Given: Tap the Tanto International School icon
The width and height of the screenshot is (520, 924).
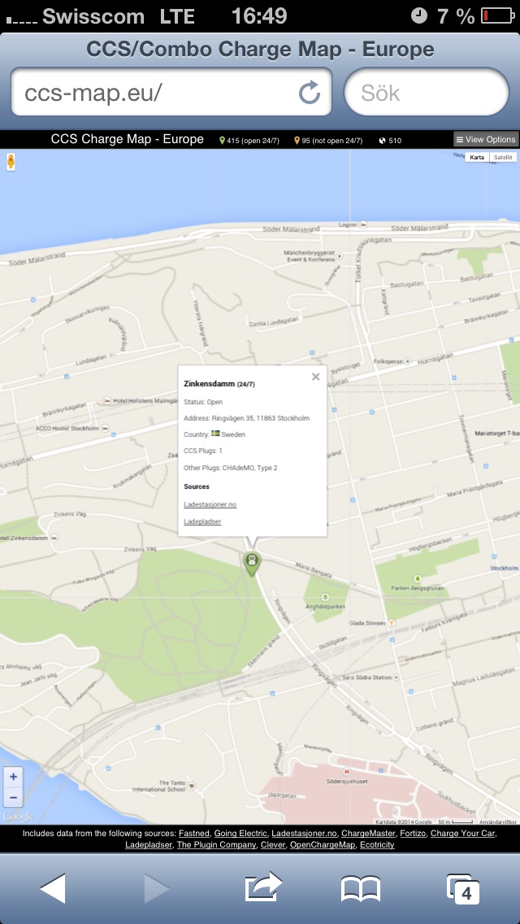Looking at the screenshot, I should pos(192,786).
